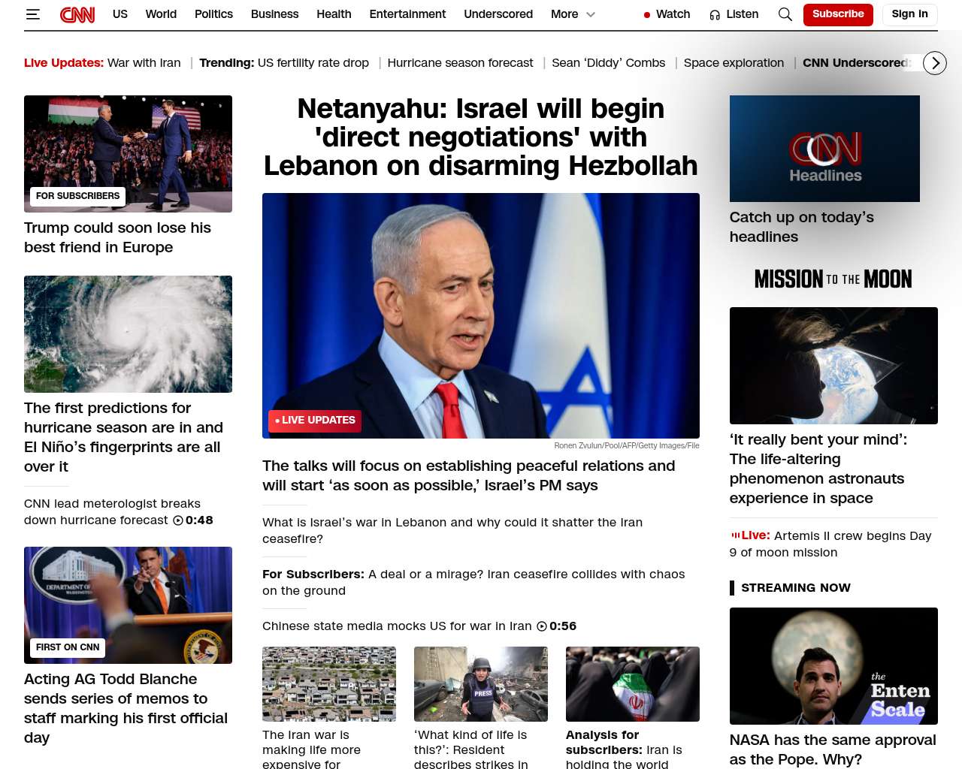
Task: Play the hurricane forecast 0:48 video
Action: pos(178,520)
